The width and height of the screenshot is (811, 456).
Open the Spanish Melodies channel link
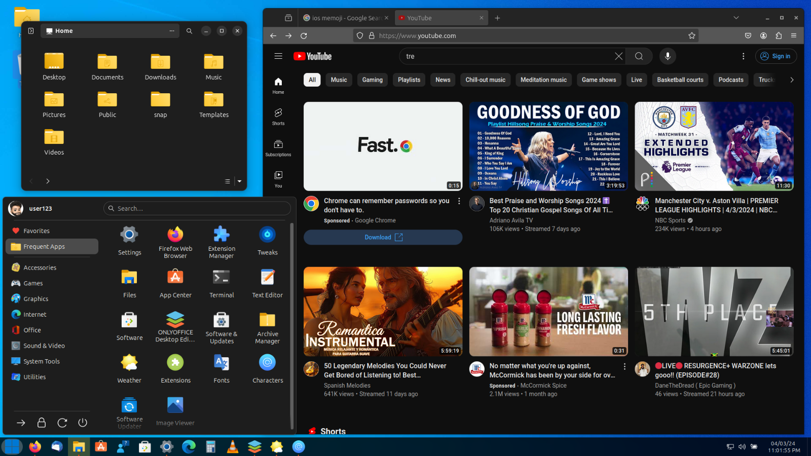tap(347, 386)
